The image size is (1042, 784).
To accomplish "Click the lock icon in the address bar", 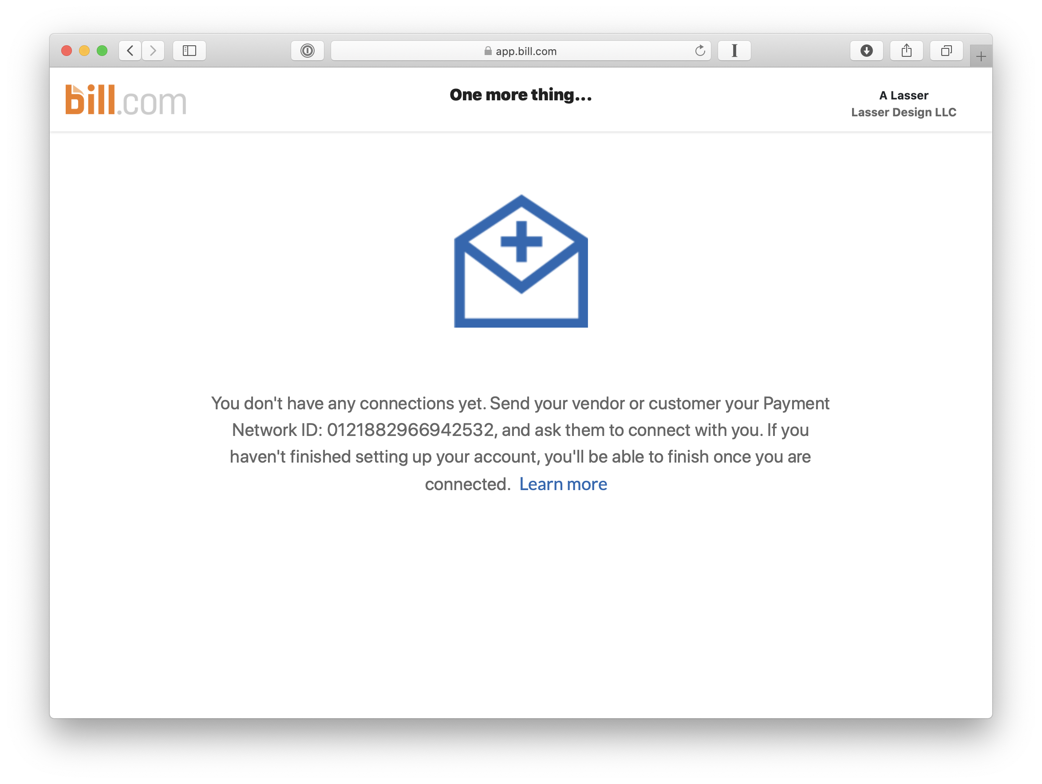I will [488, 51].
